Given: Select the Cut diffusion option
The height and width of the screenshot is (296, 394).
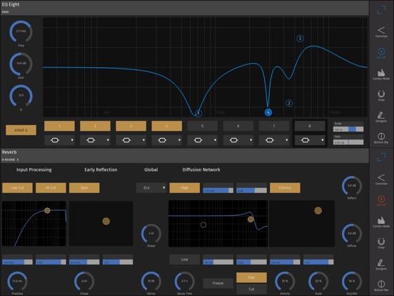Looking at the screenshot, I should pos(251,289).
